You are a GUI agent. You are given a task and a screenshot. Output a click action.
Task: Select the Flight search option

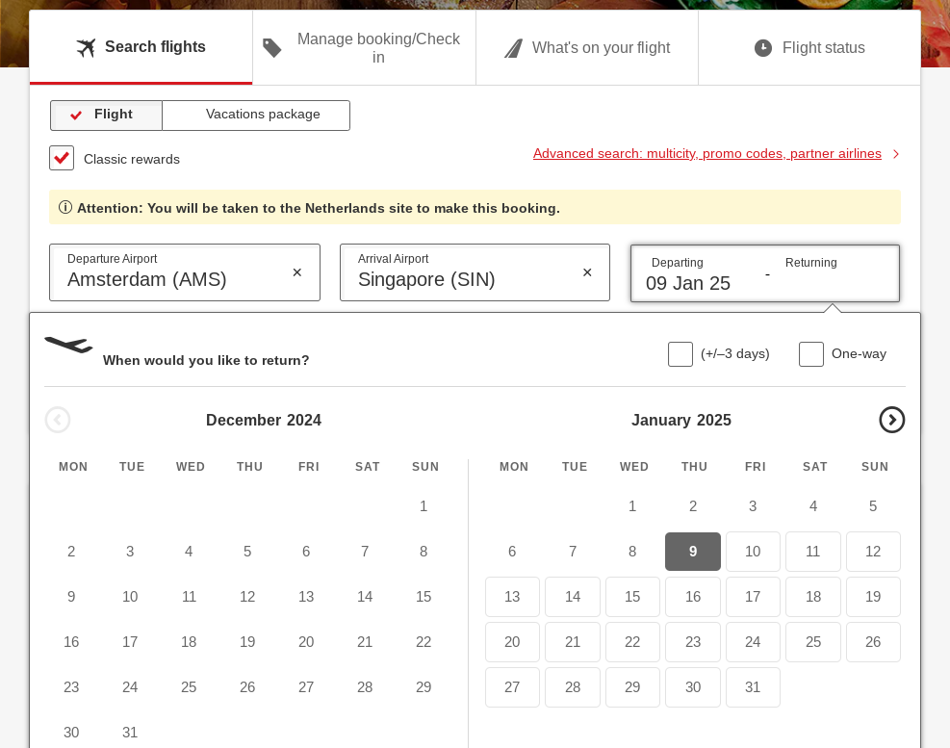coord(106,116)
